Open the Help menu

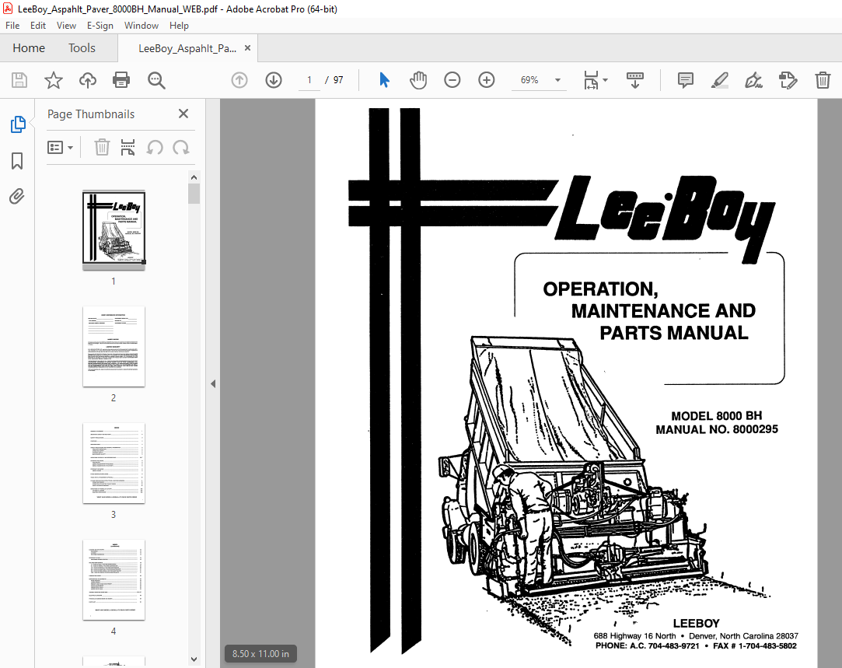click(x=179, y=25)
